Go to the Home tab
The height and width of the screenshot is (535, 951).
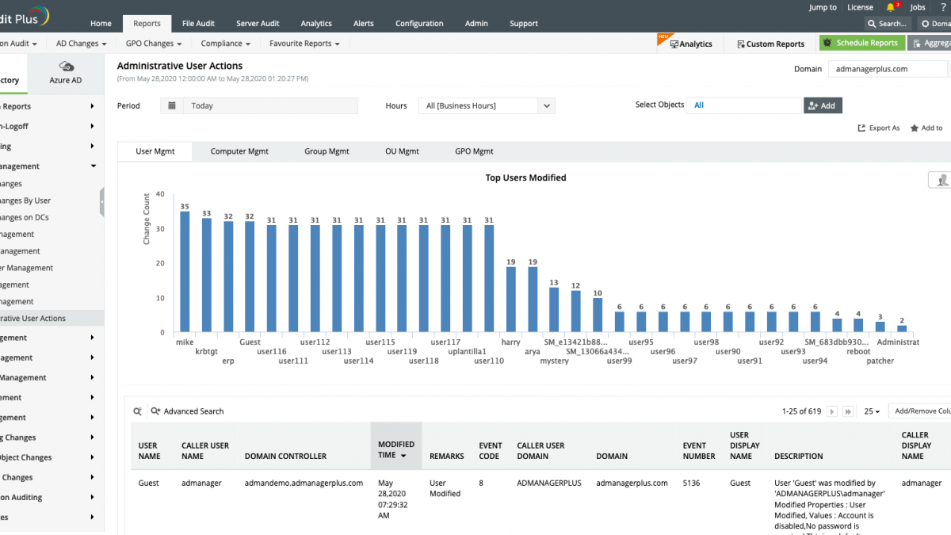click(x=101, y=24)
